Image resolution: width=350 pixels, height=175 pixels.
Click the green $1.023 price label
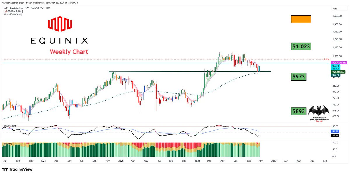[x=301, y=46]
